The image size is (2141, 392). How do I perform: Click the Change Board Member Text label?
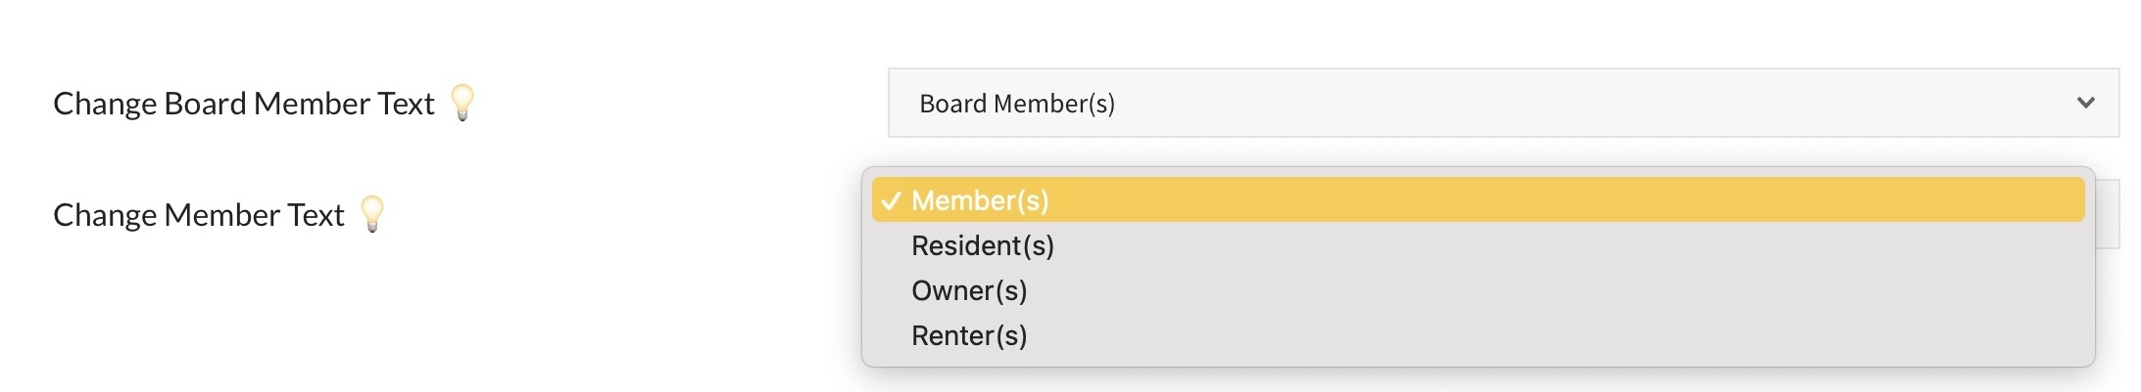click(x=243, y=104)
